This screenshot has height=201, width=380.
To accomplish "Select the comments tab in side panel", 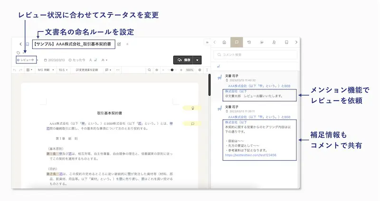I will point(237,42).
